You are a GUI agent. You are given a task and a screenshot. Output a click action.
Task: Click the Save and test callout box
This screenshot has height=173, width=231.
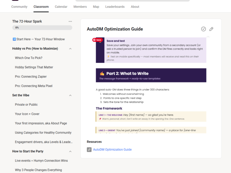pyautogui.click(x=151, y=50)
